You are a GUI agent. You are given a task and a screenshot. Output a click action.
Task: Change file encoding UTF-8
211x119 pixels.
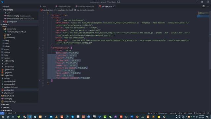coord(180,113)
